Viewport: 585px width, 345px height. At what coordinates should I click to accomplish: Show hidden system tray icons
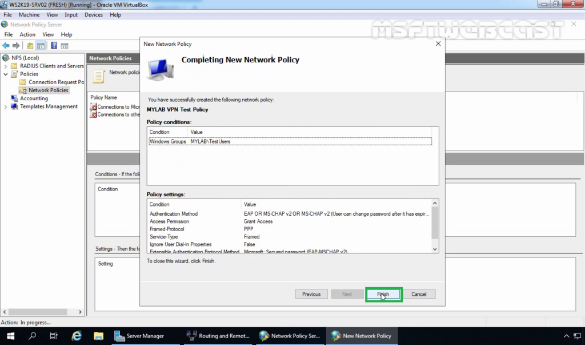tap(566, 336)
